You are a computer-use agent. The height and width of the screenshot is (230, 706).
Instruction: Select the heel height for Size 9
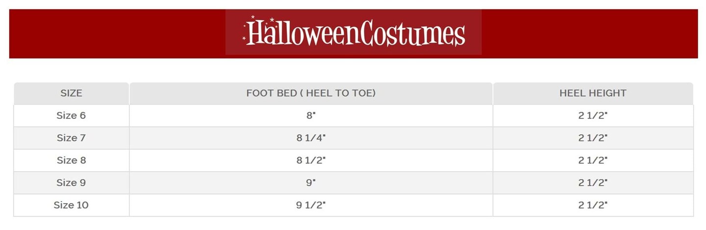[593, 183]
